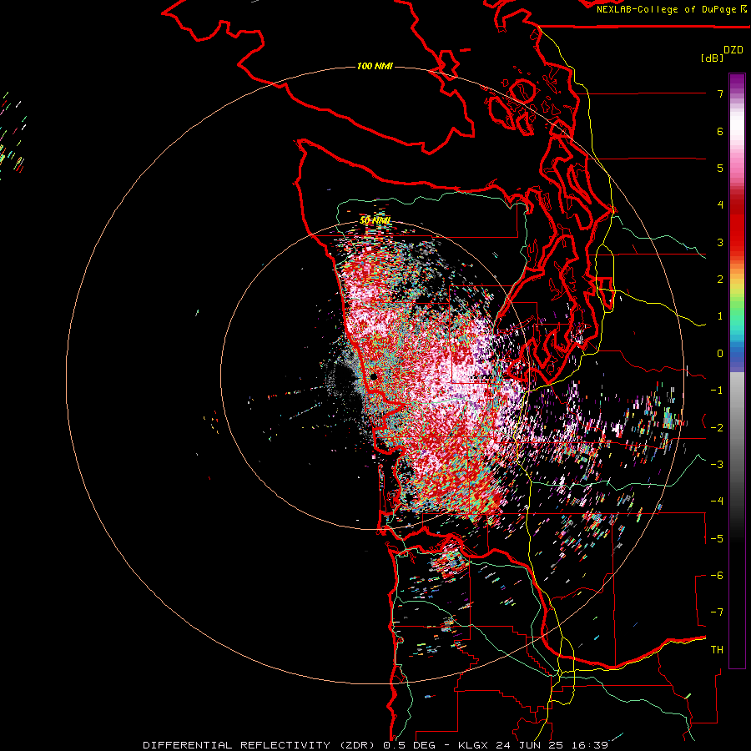
Task: Click the 16:39 time stamp
Action: [x=588, y=745]
